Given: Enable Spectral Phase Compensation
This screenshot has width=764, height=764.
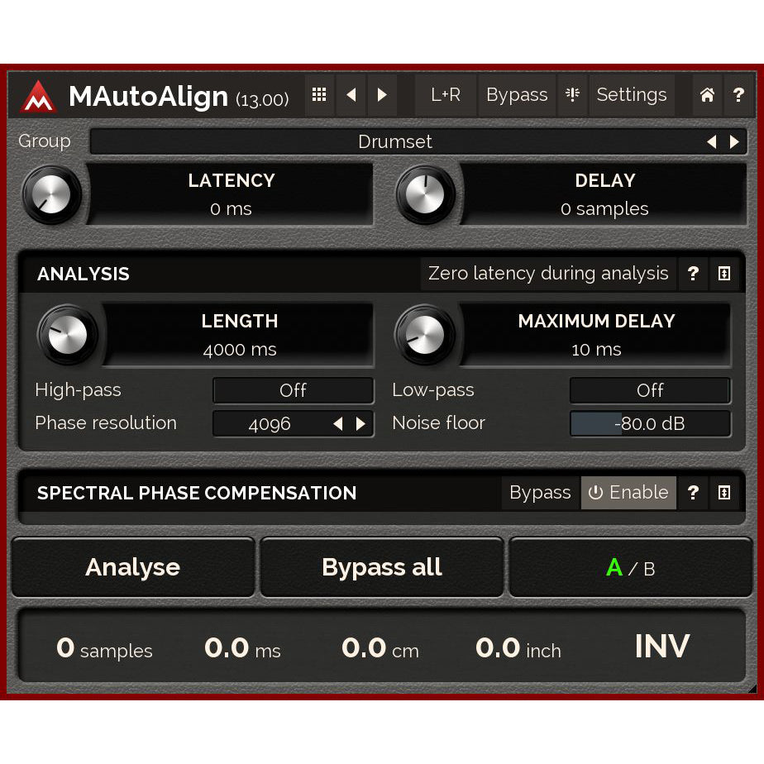Looking at the screenshot, I should [628, 492].
